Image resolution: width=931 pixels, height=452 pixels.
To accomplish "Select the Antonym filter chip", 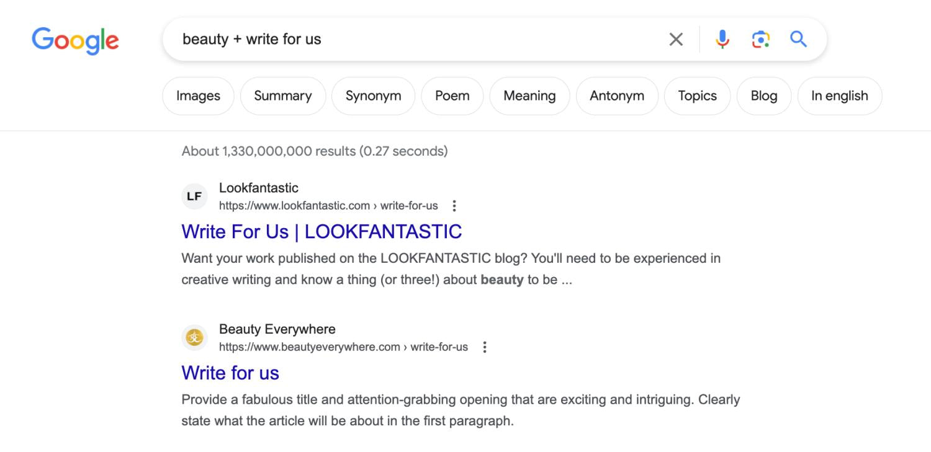I will pos(617,96).
